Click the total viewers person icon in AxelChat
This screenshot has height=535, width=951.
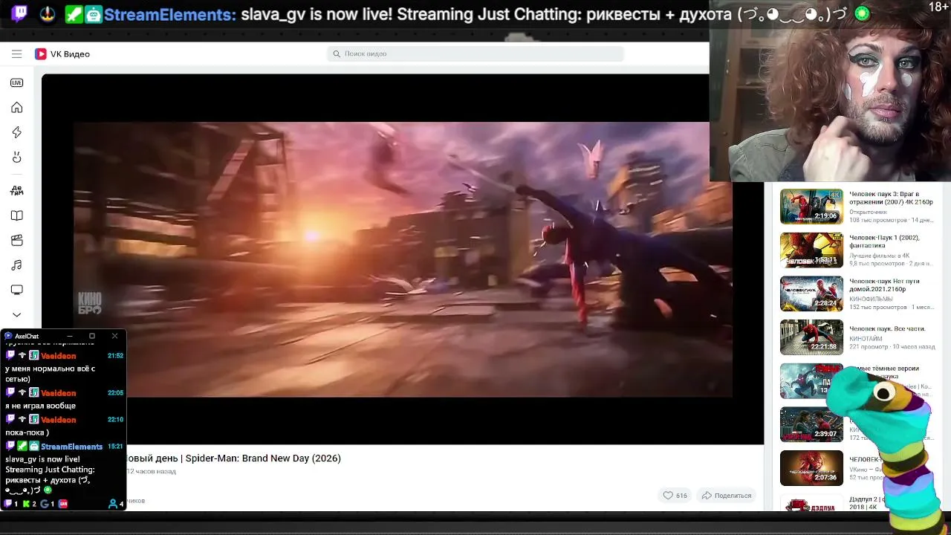click(x=113, y=504)
